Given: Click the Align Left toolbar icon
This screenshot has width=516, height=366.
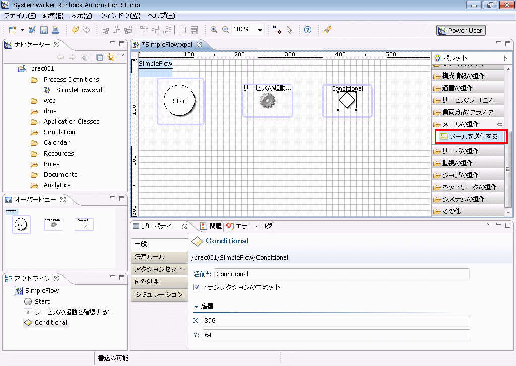Looking at the screenshot, I should (x=105, y=30).
